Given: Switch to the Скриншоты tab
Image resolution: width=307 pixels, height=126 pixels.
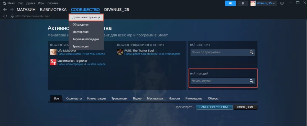Looking at the screenshot, I should [74, 98].
